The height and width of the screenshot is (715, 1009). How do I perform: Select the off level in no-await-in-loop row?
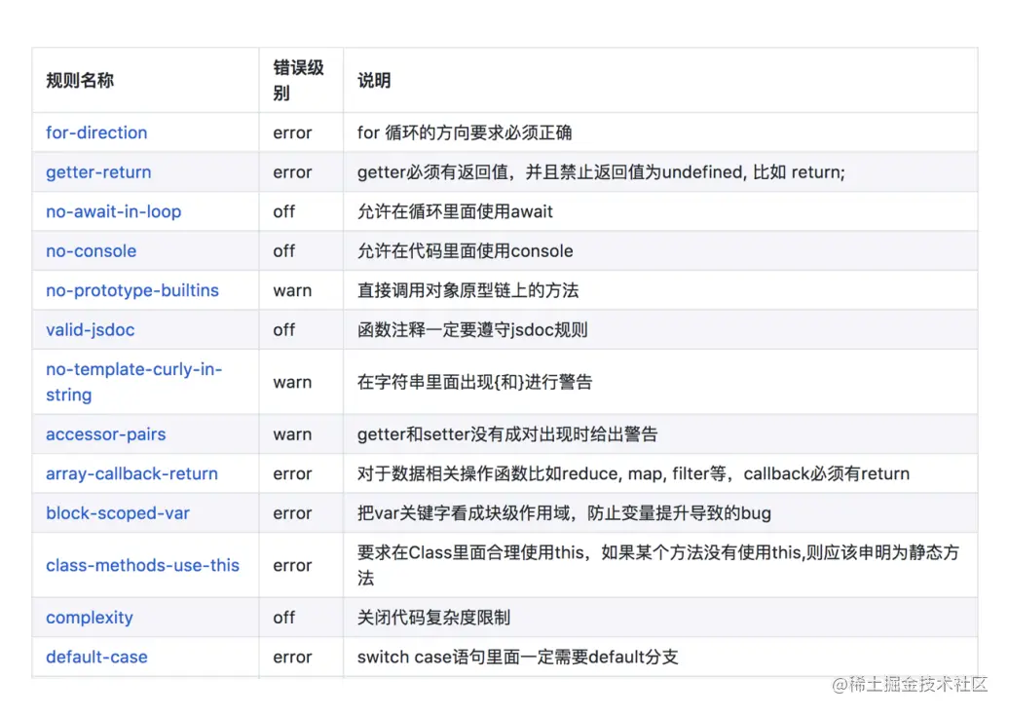click(283, 211)
